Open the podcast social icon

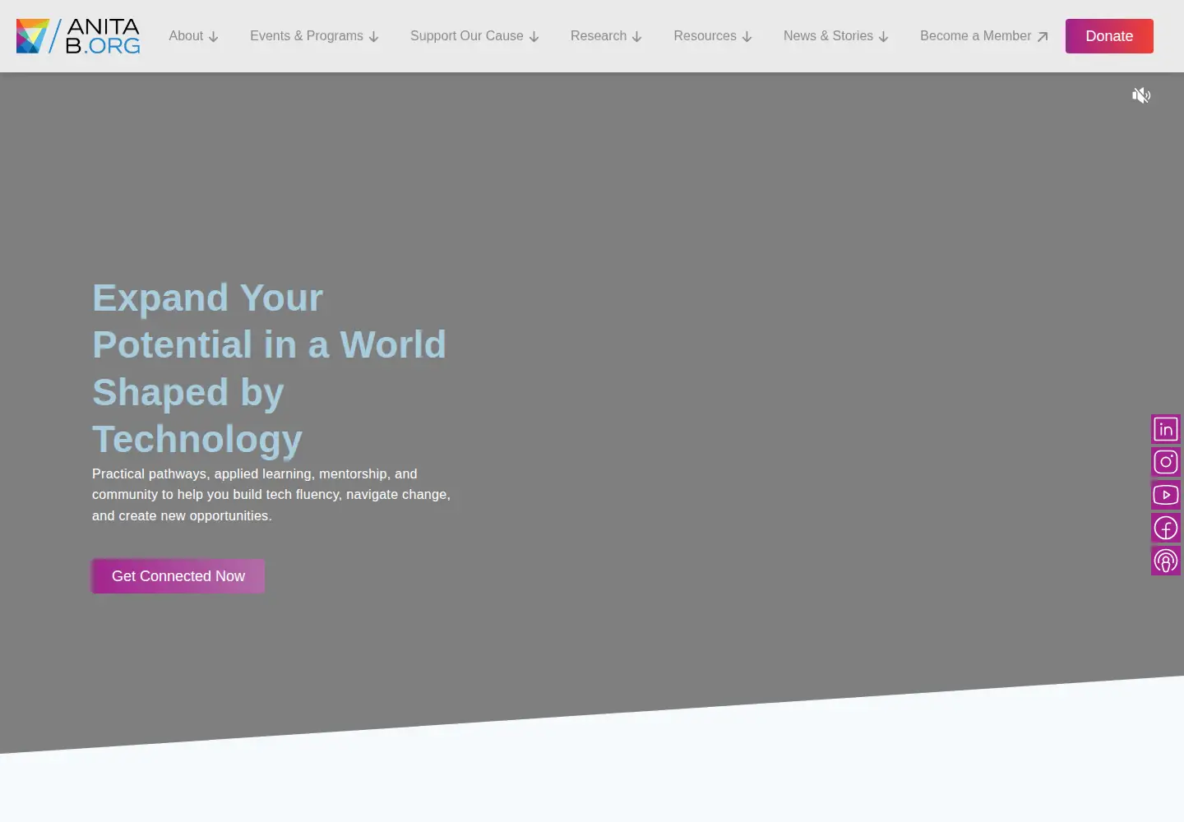coord(1166,561)
